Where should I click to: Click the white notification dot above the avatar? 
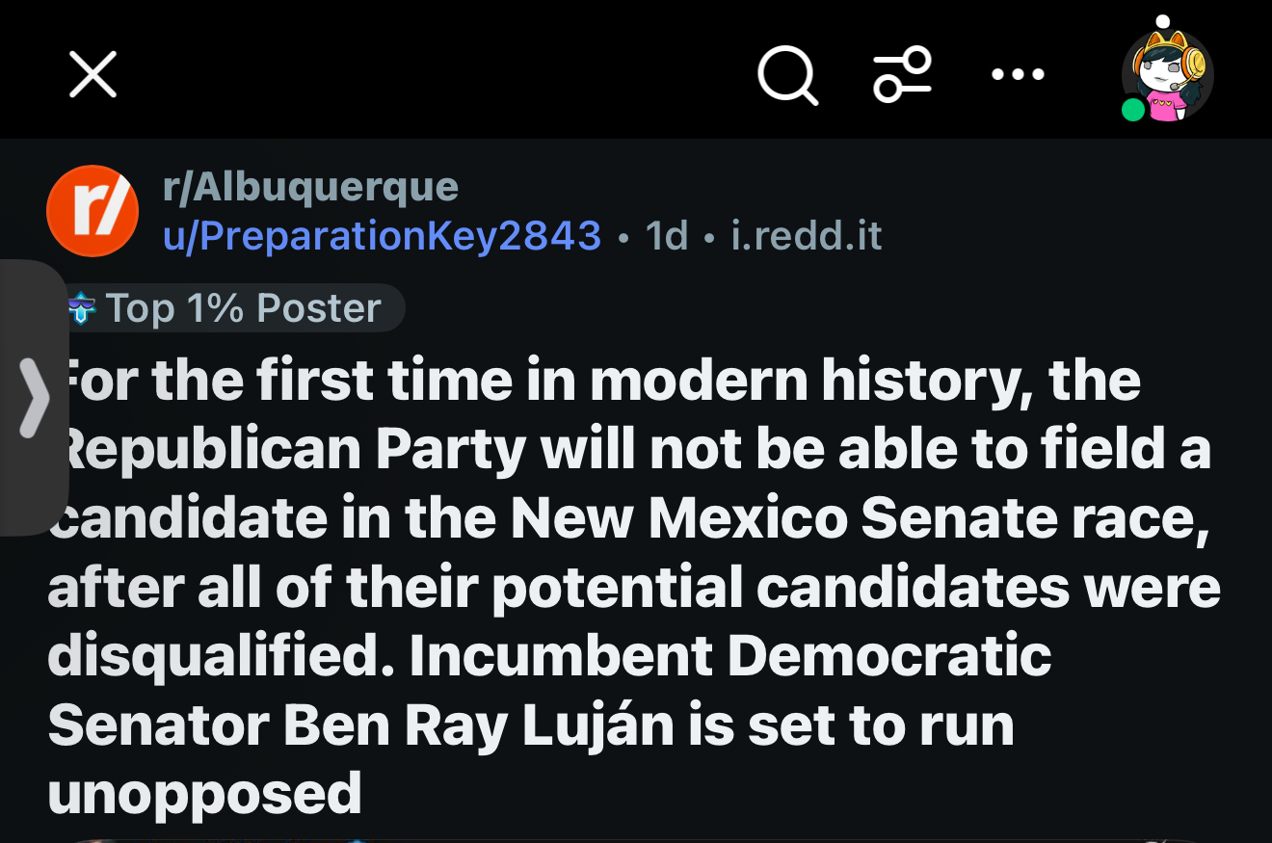(x=1163, y=21)
